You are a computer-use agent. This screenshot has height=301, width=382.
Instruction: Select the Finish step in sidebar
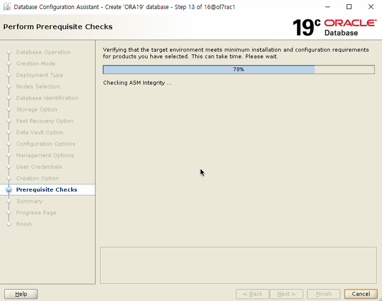click(x=24, y=224)
